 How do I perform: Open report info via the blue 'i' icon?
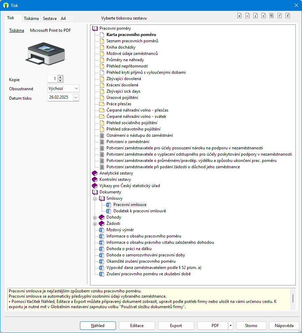[256, 16]
